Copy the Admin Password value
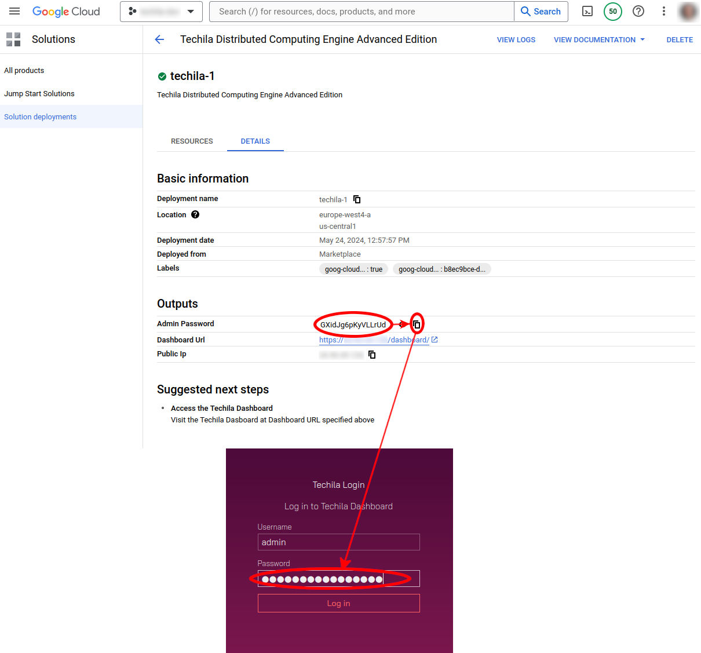Screen dimensions: 701x653 (x=417, y=324)
